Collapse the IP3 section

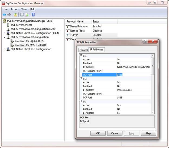coord(81,101)
